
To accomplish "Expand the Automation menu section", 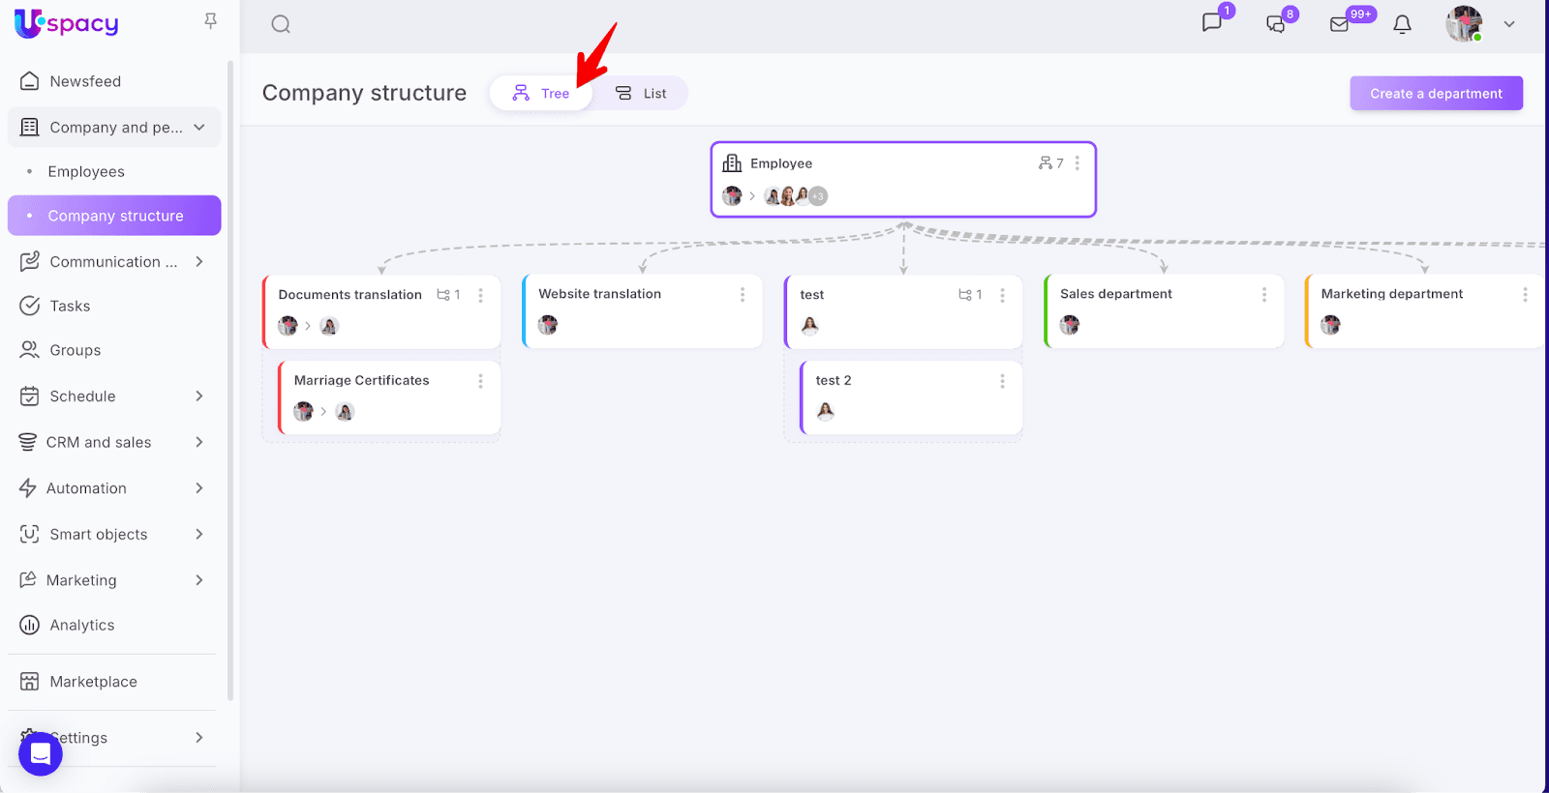I will [199, 488].
